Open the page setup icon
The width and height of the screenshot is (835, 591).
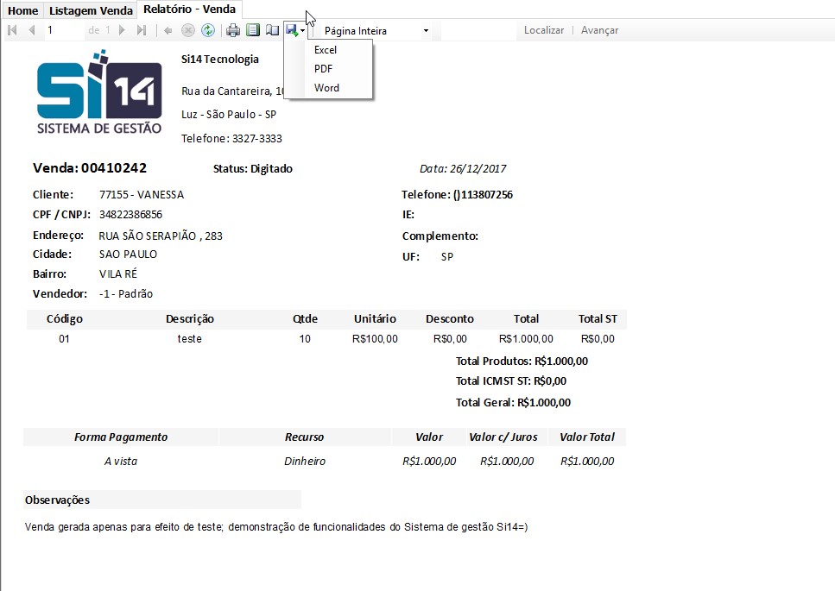tap(273, 30)
